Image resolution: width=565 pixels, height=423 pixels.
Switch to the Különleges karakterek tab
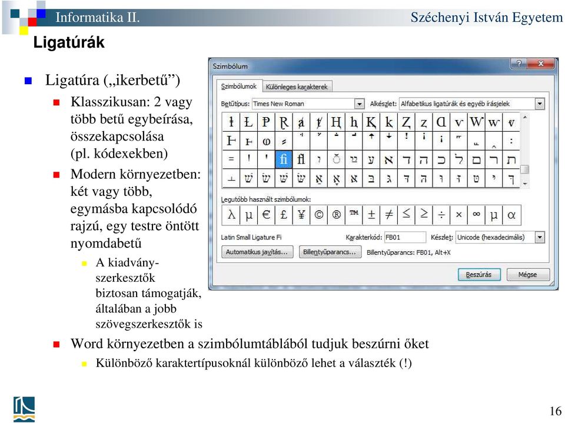click(297, 87)
